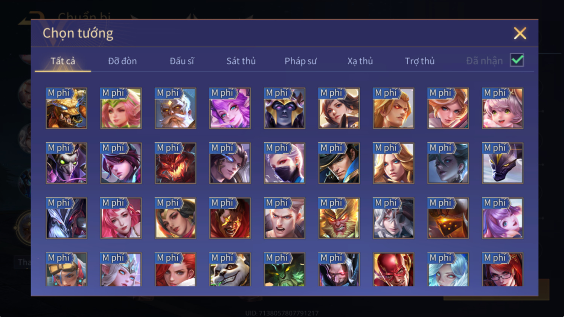Toggle the Đã nhận checkbox
The height and width of the screenshot is (317, 564).
click(517, 60)
